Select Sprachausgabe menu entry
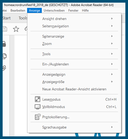 pos(74,127)
